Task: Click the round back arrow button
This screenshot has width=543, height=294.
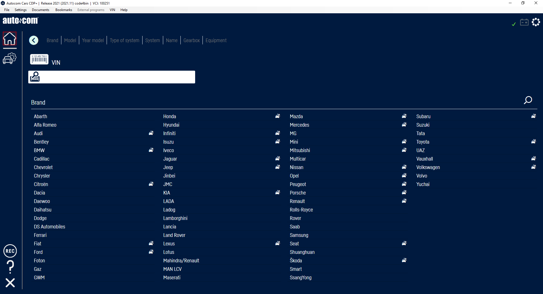Action: 34,40
